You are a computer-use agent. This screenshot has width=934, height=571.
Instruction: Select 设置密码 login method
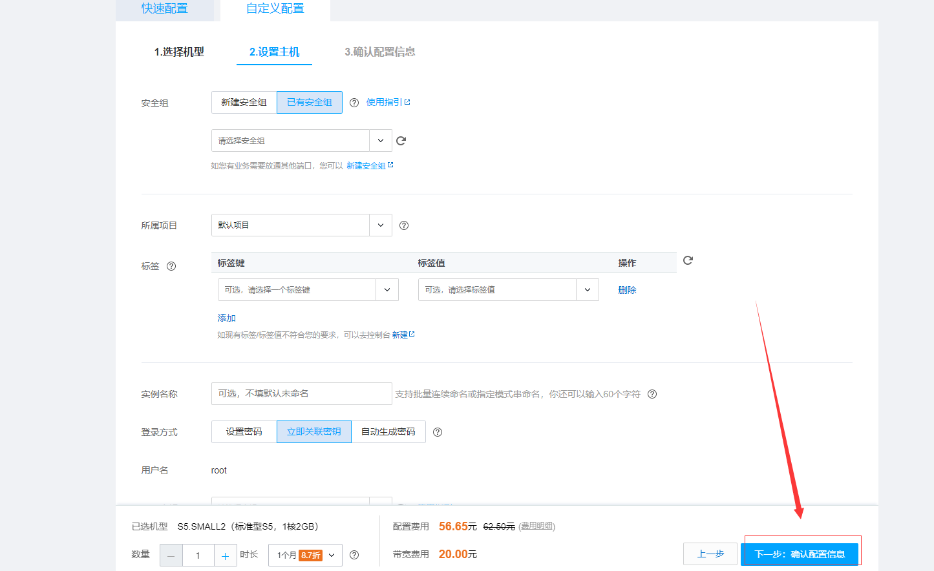coord(244,431)
